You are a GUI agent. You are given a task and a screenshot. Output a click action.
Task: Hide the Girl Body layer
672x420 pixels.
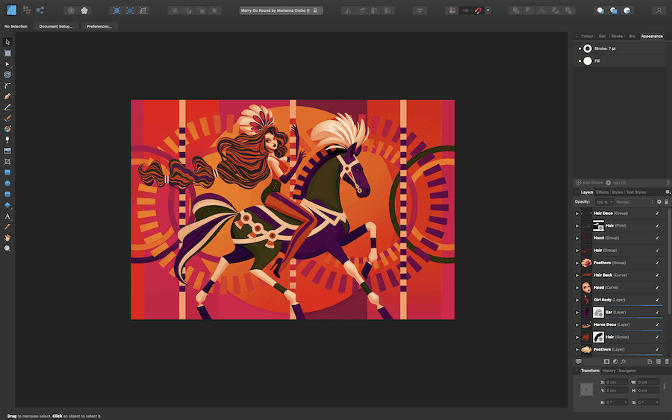click(657, 300)
